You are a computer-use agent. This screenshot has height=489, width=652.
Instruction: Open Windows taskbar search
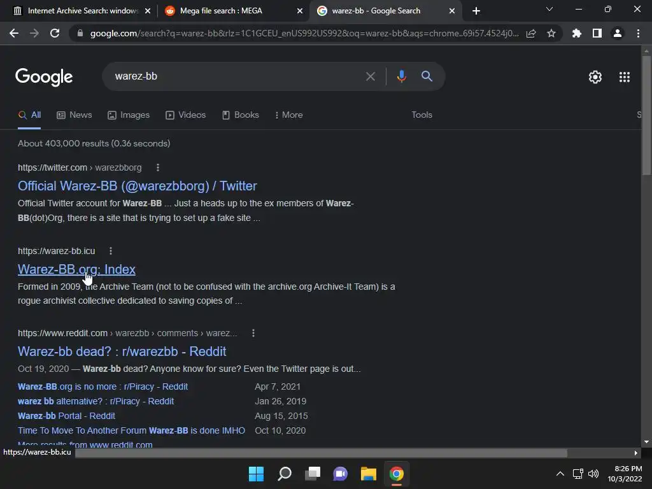pyautogui.click(x=285, y=474)
